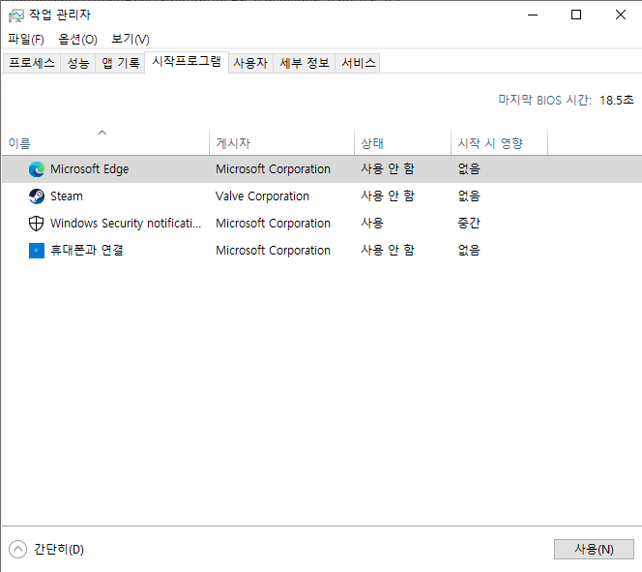Image resolution: width=642 pixels, height=572 pixels.
Task: Click 휴대폰과 연결 row's 사용 안 함 status
Action: (x=388, y=251)
